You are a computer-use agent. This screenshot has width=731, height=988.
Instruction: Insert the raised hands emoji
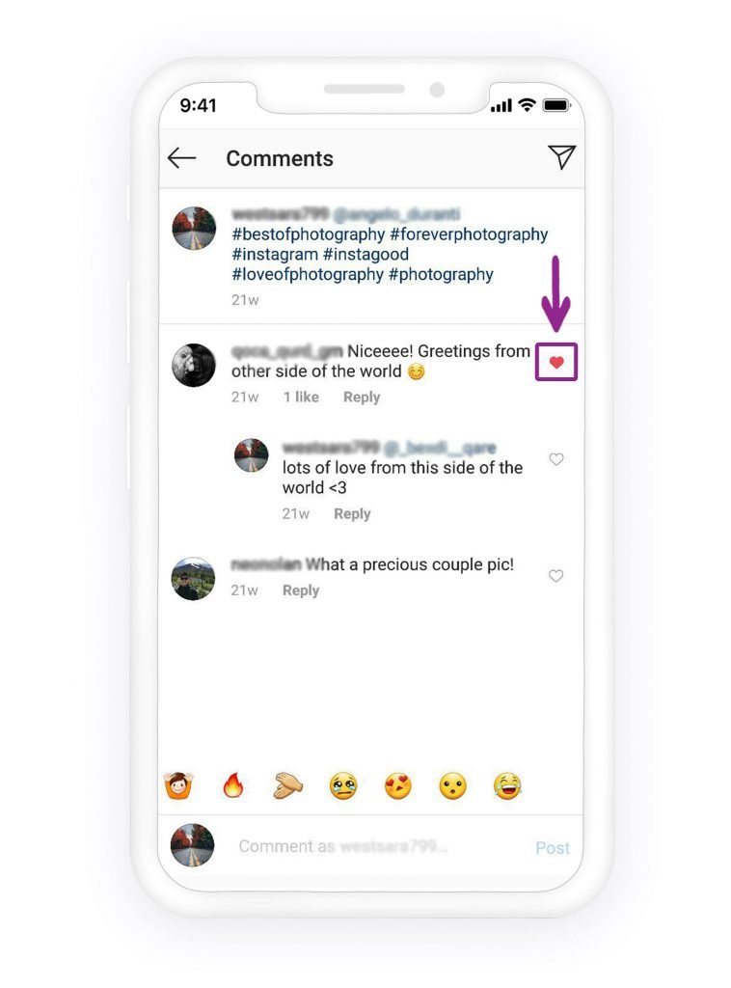[178, 785]
